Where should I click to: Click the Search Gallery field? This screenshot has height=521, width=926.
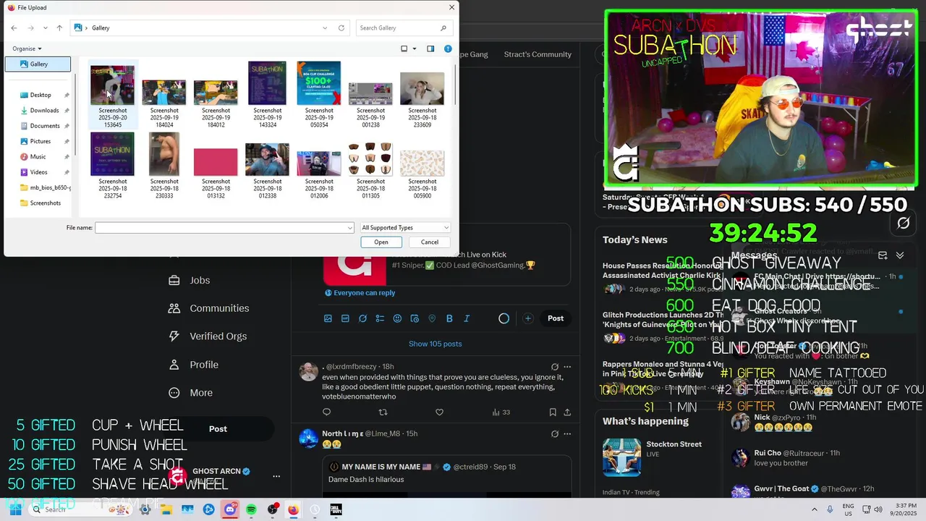point(404,27)
